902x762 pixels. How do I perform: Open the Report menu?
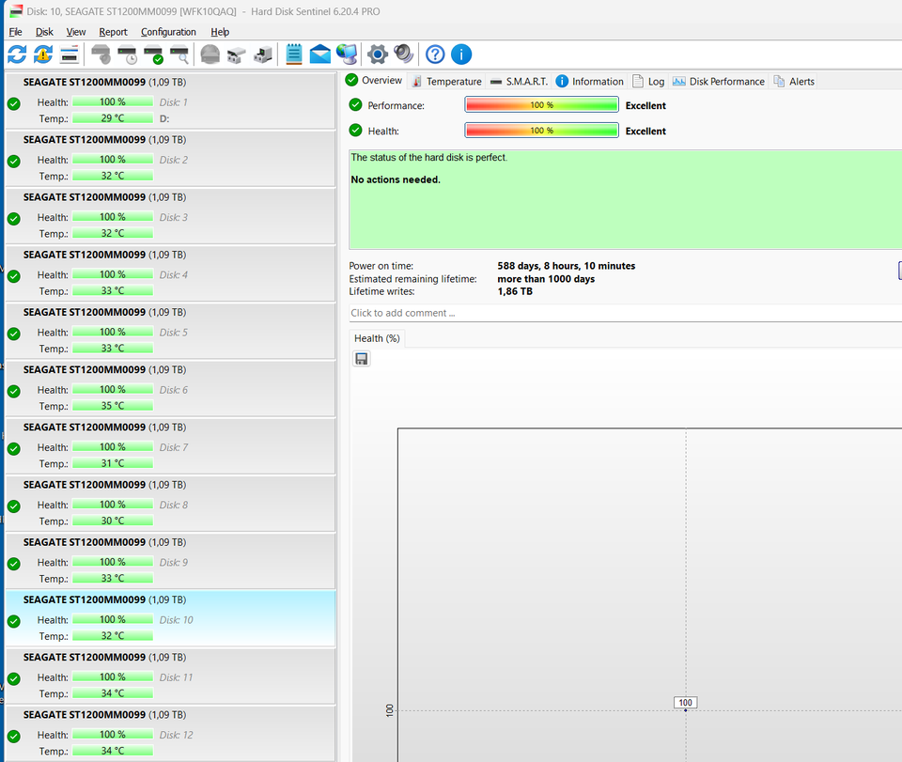(113, 32)
